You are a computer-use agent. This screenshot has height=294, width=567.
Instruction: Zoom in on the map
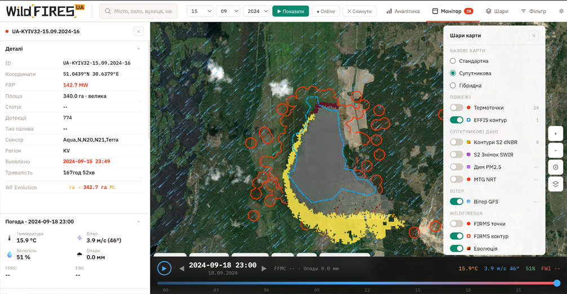(x=555, y=133)
